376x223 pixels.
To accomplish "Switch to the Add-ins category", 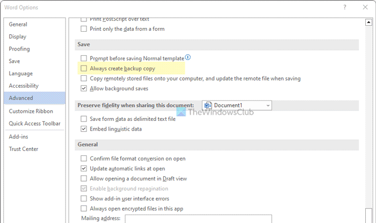I will pos(34,136).
